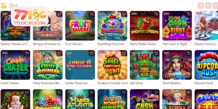Favorite The Cash is Right game
The image size is (218, 109).
[x=189, y=14]
